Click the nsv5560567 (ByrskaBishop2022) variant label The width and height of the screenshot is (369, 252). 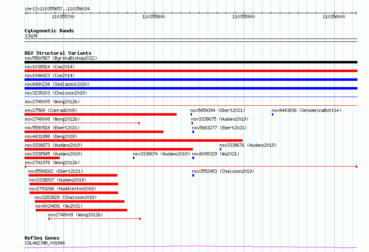click(x=61, y=58)
